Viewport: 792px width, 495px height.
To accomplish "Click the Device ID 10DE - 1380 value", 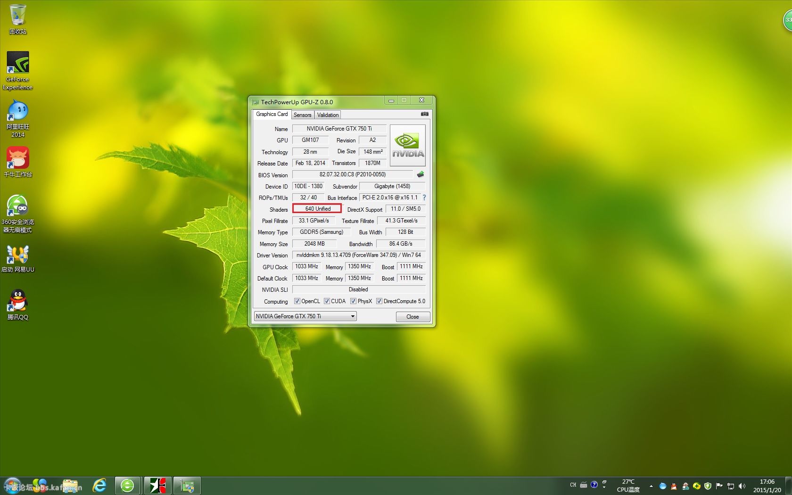I will pos(308,186).
